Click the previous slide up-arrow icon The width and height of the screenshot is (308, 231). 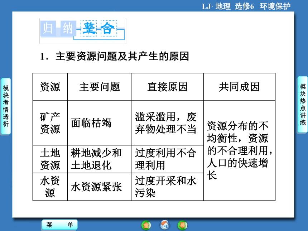146,225
